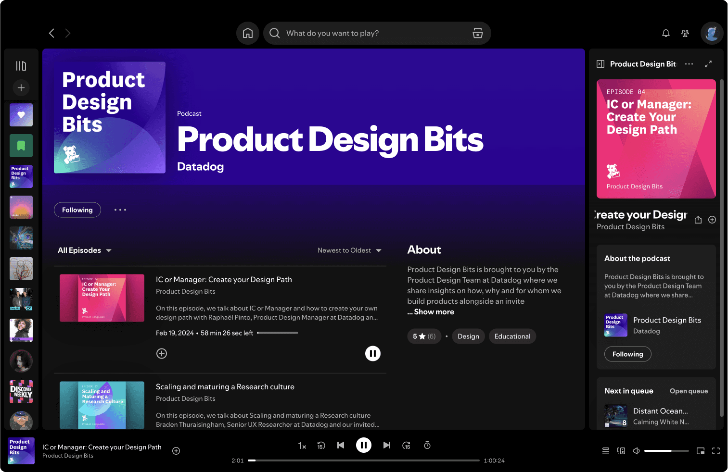Open Discover Weekly playlist in sidebar
This screenshot has width=728, height=472.
coord(21,392)
